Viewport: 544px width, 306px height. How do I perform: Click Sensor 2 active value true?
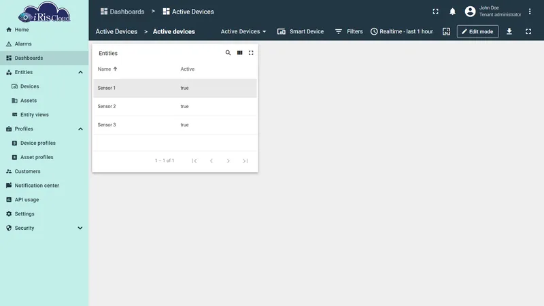(184, 107)
